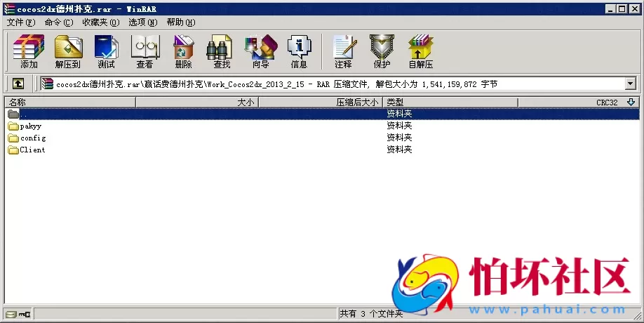
Task: Click the Add (添加) toolbar icon
Action: [29, 51]
